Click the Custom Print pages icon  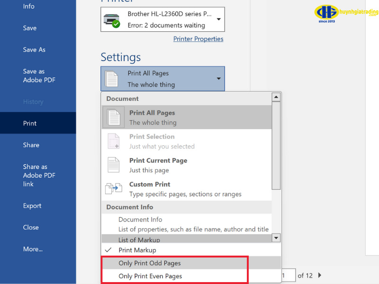113,189
